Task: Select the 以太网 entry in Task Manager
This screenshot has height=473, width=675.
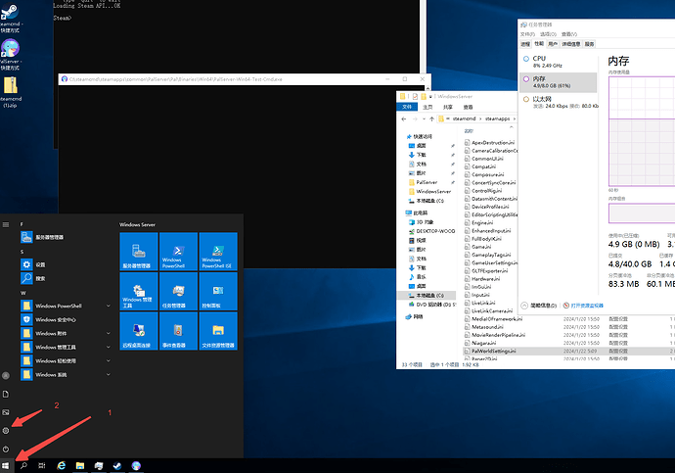Action: 559,102
